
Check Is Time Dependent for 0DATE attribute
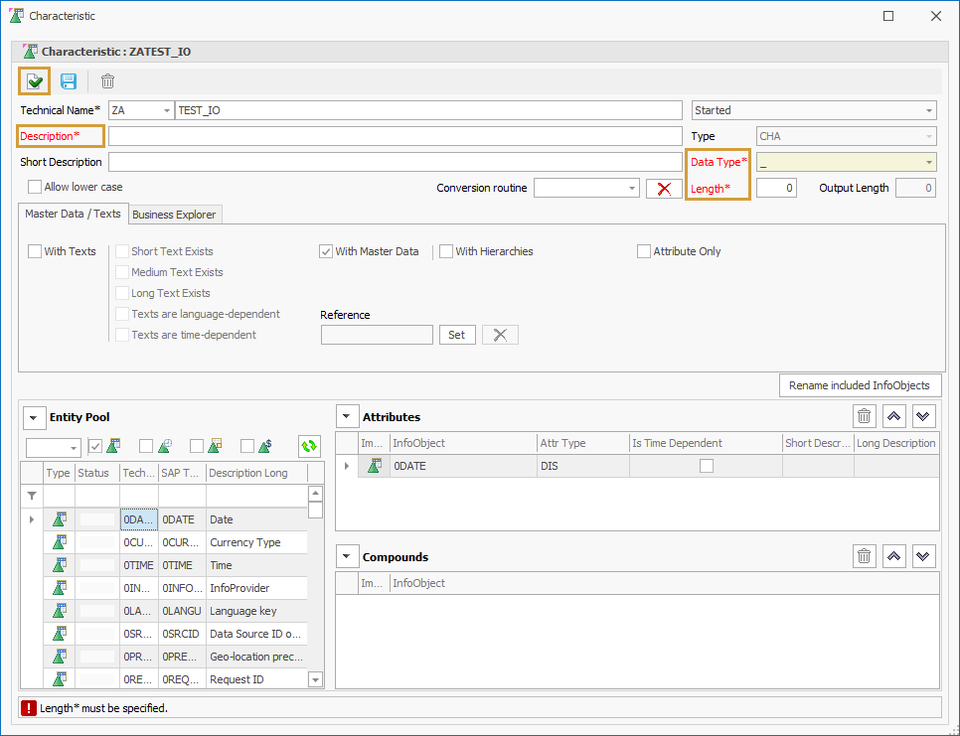click(706, 466)
